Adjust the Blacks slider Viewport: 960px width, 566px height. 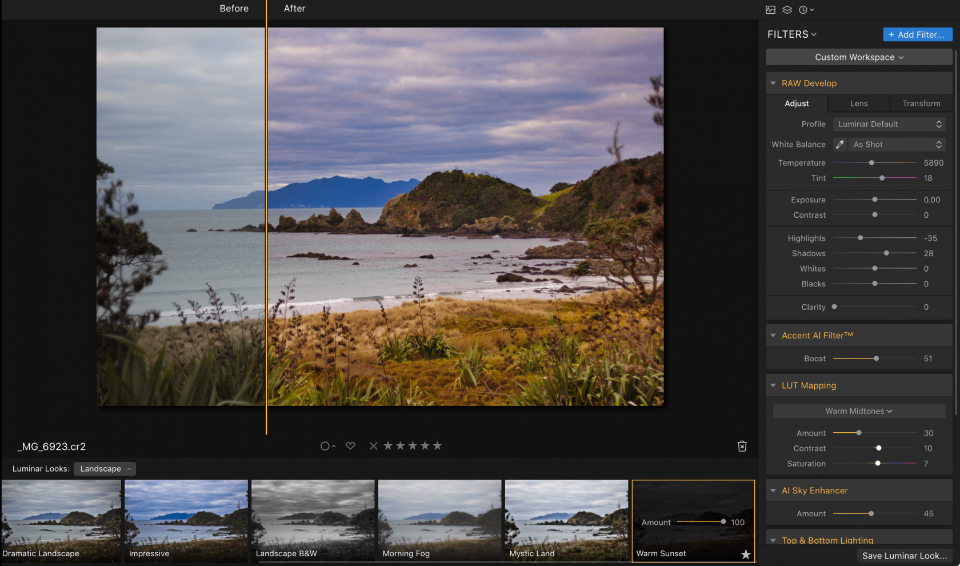875,284
